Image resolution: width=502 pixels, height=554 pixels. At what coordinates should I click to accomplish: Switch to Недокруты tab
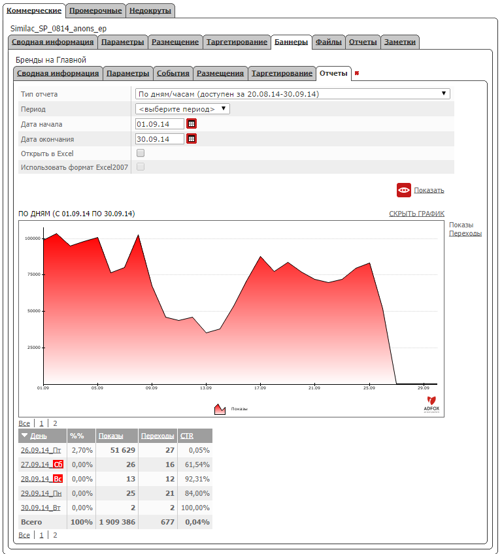pyautogui.click(x=150, y=10)
